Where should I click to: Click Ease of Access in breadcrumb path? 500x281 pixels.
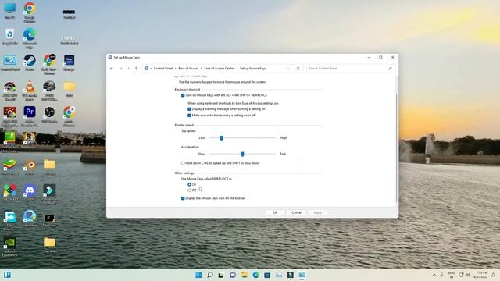[x=188, y=69]
